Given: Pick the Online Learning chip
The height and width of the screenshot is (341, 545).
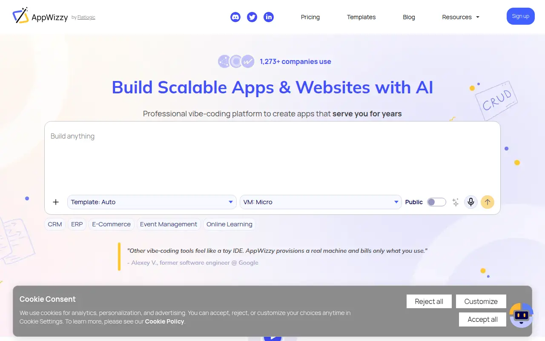Looking at the screenshot, I should pos(229,224).
